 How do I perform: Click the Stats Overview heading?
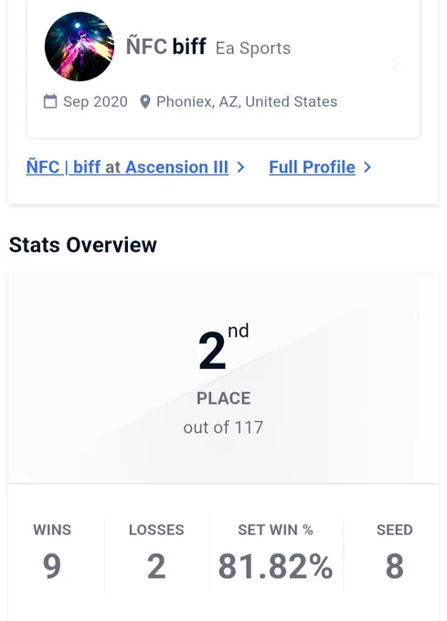[x=83, y=245]
